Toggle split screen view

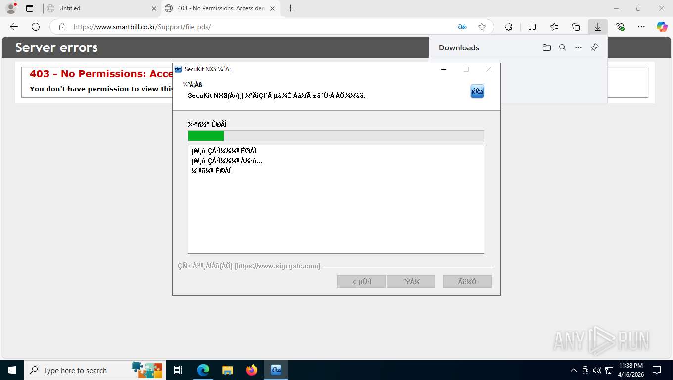(x=532, y=27)
